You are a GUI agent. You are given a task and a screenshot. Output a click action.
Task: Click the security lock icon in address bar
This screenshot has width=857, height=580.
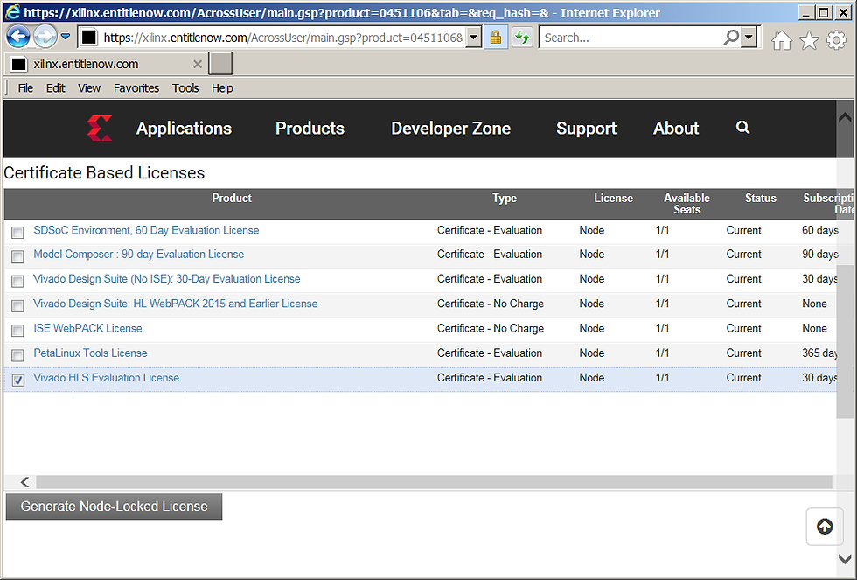[496, 37]
